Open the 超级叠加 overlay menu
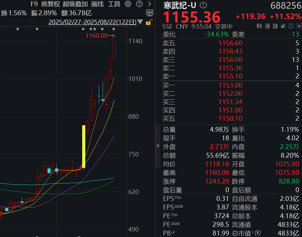The width and height of the screenshot is (302, 237). pyautogui.click(x=75, y=4)
